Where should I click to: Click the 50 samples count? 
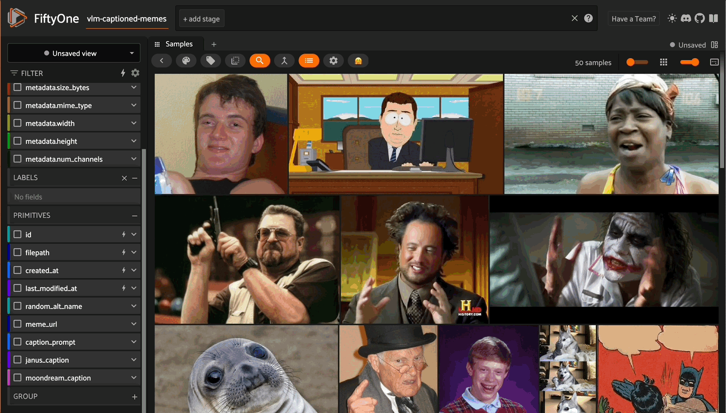[593, 63]
